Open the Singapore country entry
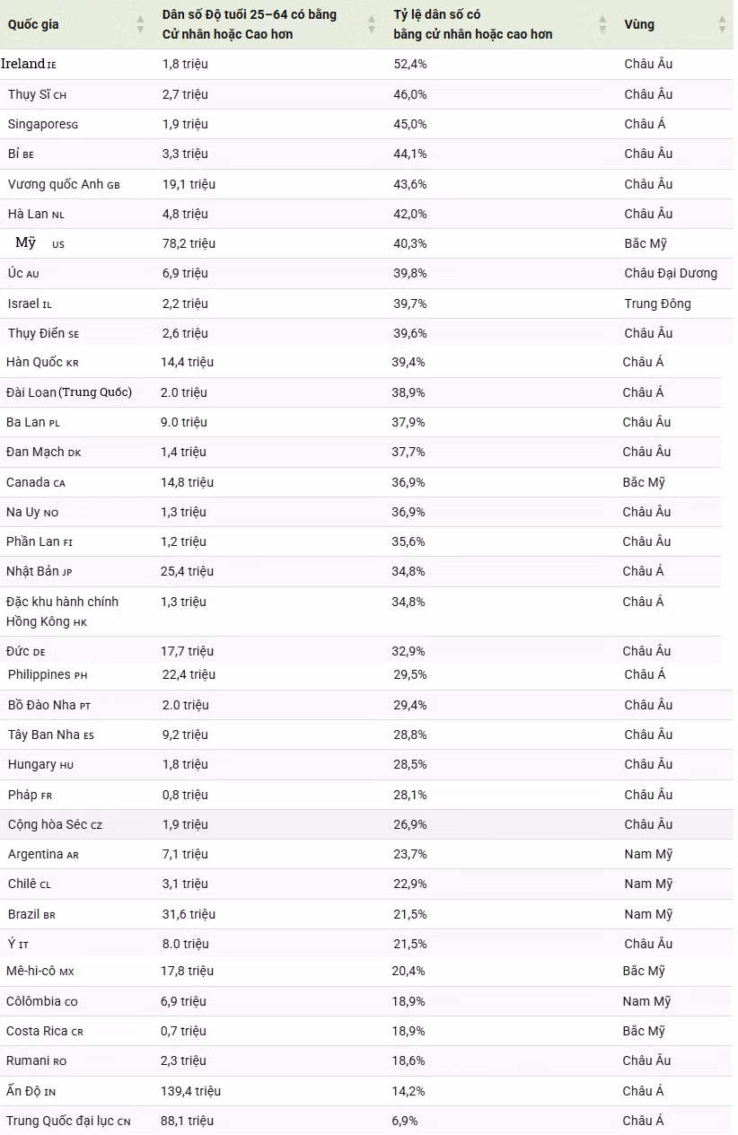The image size is (738, 1135). (43, 124)
